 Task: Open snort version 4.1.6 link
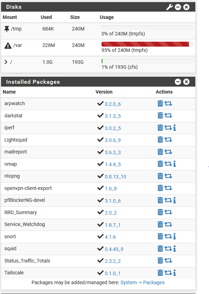point(110,237)
